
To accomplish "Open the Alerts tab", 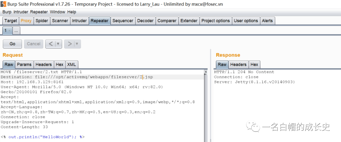I will coord(267,21).
